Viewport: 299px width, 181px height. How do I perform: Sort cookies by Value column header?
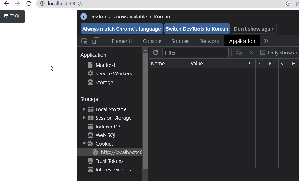(x=216, y=64)
